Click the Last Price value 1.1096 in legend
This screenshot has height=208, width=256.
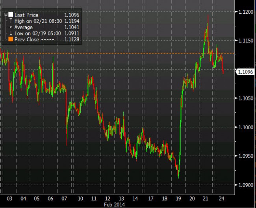(72, 15)
